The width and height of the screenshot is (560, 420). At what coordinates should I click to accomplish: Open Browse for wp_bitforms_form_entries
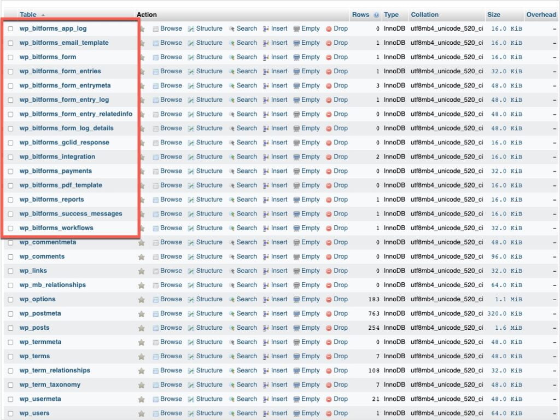point(167,71)
